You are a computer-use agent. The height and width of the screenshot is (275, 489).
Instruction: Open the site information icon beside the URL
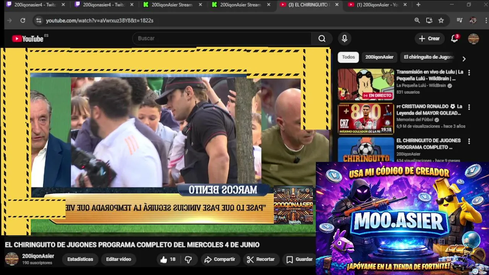click(38, 21)
